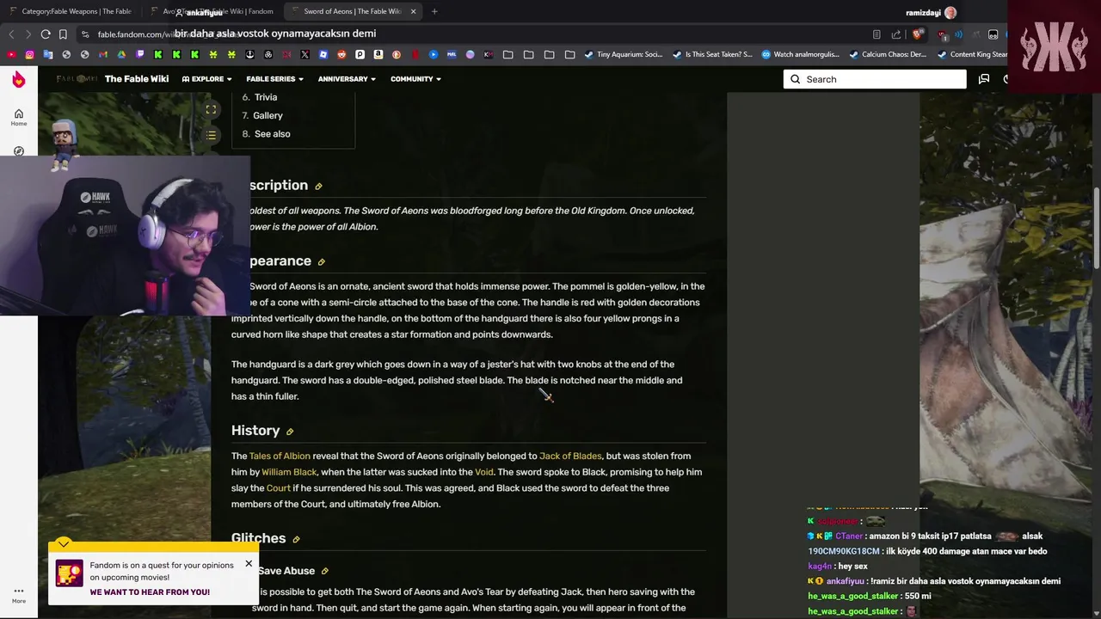
Task: Open the Jack of Blades link
Action: tap(570, 456)
